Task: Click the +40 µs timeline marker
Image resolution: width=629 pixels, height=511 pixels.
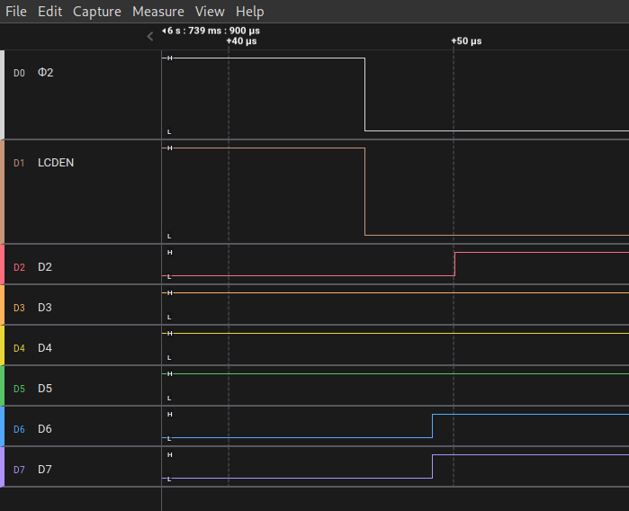Action: pyautogui.click(x=241, y=41)
